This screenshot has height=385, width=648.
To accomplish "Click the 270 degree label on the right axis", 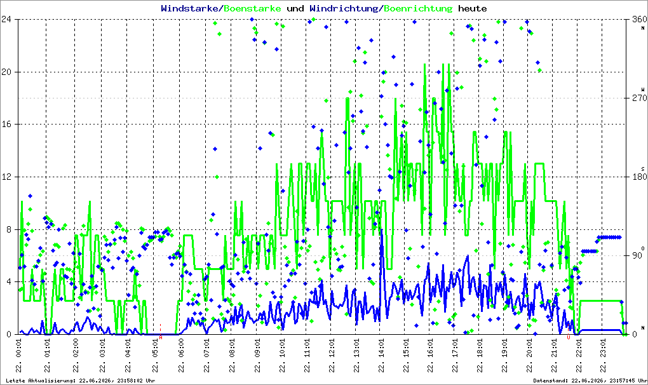I will [639, 98].
